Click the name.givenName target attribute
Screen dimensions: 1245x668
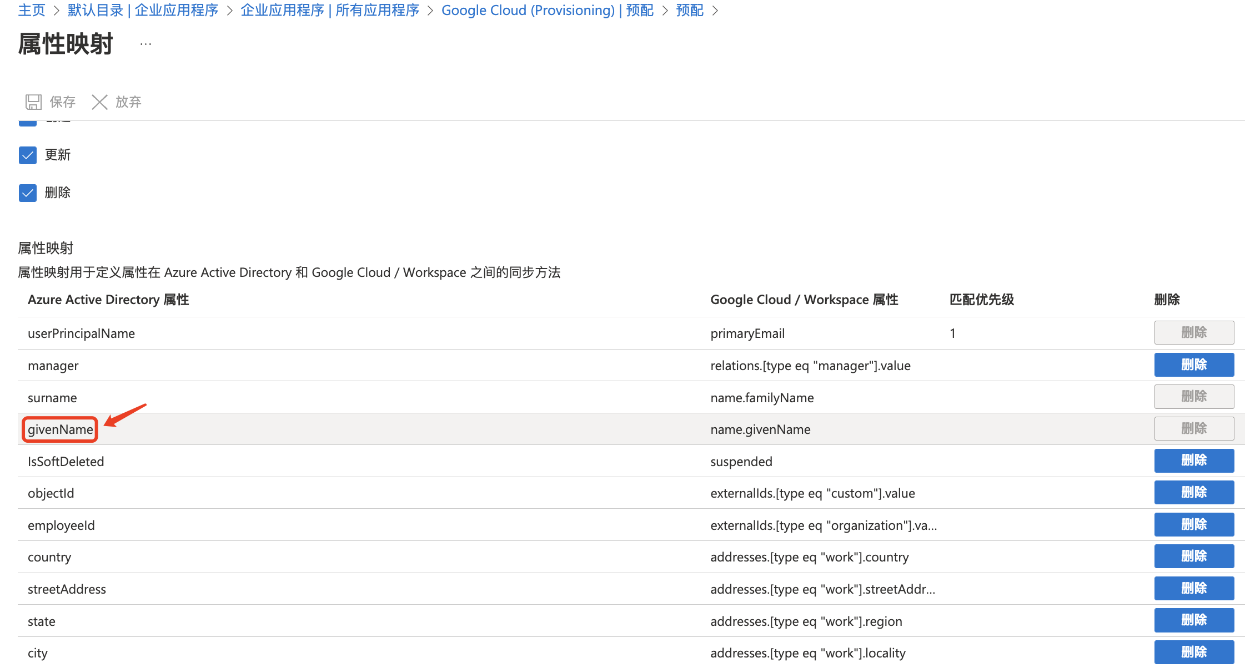(x=760, y=429)
